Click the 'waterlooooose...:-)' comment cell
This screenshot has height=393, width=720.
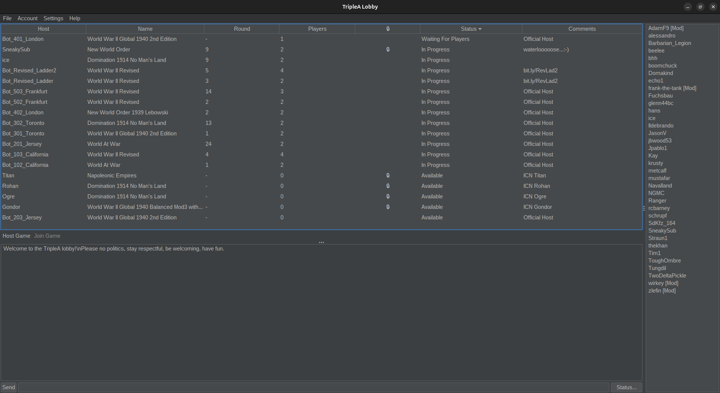(x=546, y=49)
